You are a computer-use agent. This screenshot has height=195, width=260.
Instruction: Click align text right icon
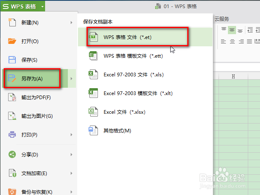tap(241, 41)
